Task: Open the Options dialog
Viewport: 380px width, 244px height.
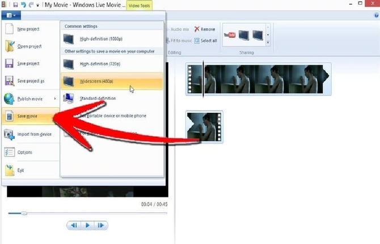Action: 25,152
